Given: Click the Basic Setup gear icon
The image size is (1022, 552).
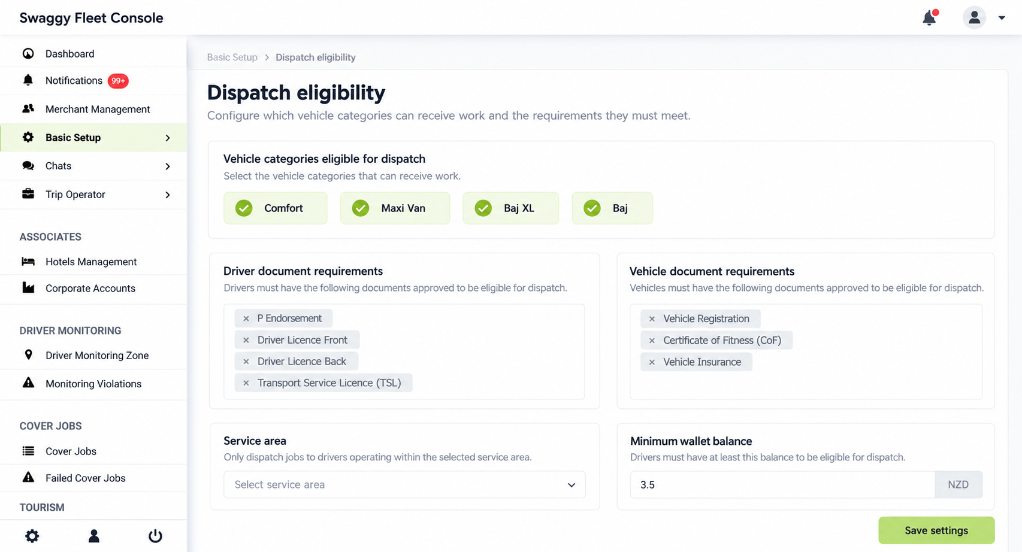Looking at the screenshot, I should (28, 137).
